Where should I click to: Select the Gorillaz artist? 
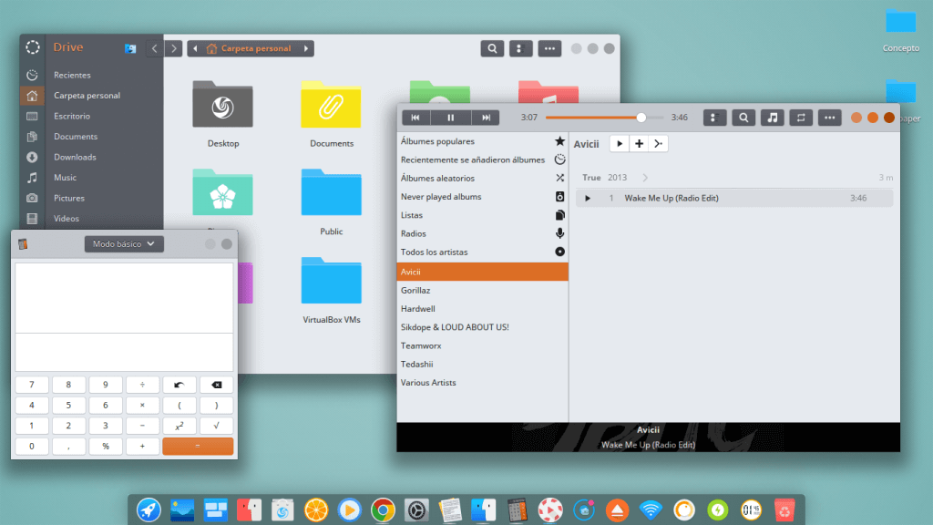pos(482,290)
